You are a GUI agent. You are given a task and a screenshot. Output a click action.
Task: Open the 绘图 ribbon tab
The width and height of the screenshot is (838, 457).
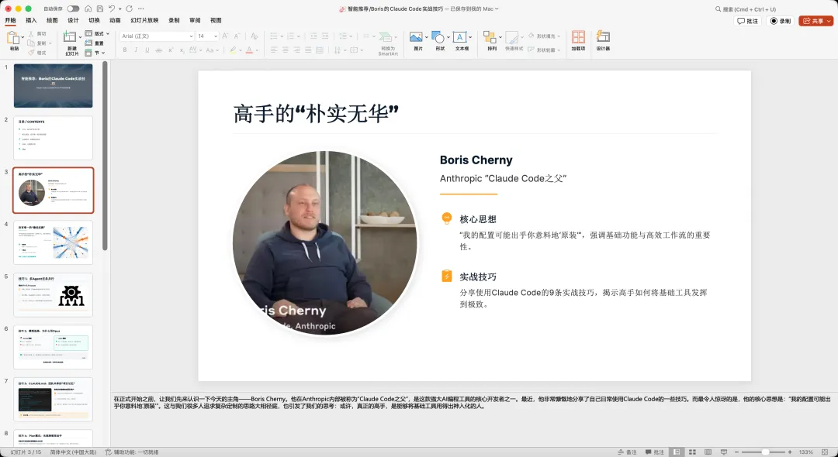[52, 20]
